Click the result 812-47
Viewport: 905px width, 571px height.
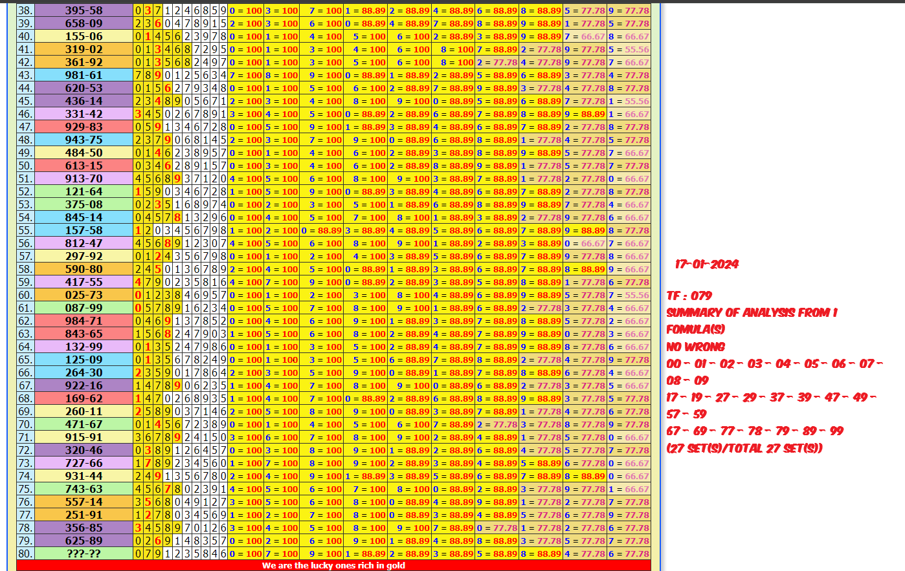tap(84, 243)
